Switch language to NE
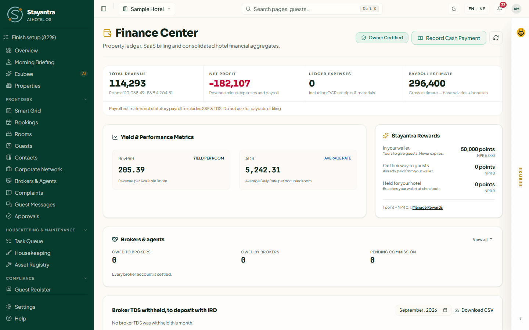 (x=482, y=9)
